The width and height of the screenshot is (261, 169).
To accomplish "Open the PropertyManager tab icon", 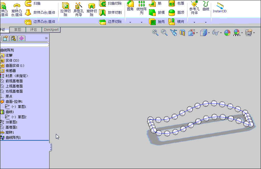I will pyautogui.click(x=5, y=38).
